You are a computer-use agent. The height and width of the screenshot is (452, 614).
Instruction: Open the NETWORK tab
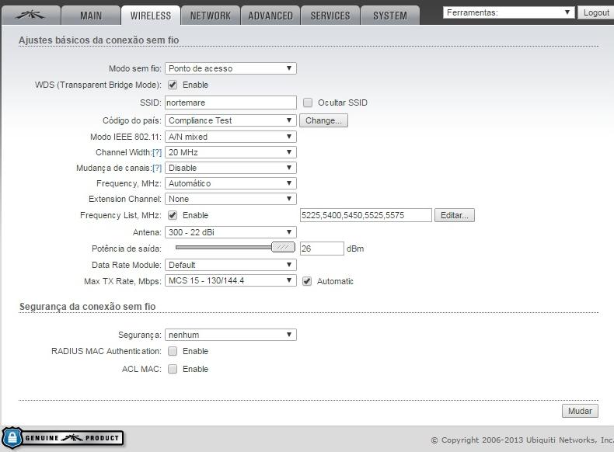coord(211,16)
